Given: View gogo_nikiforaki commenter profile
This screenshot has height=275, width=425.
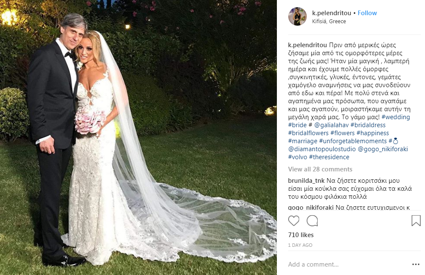Looking at the screenshot, I should [311, 208].
